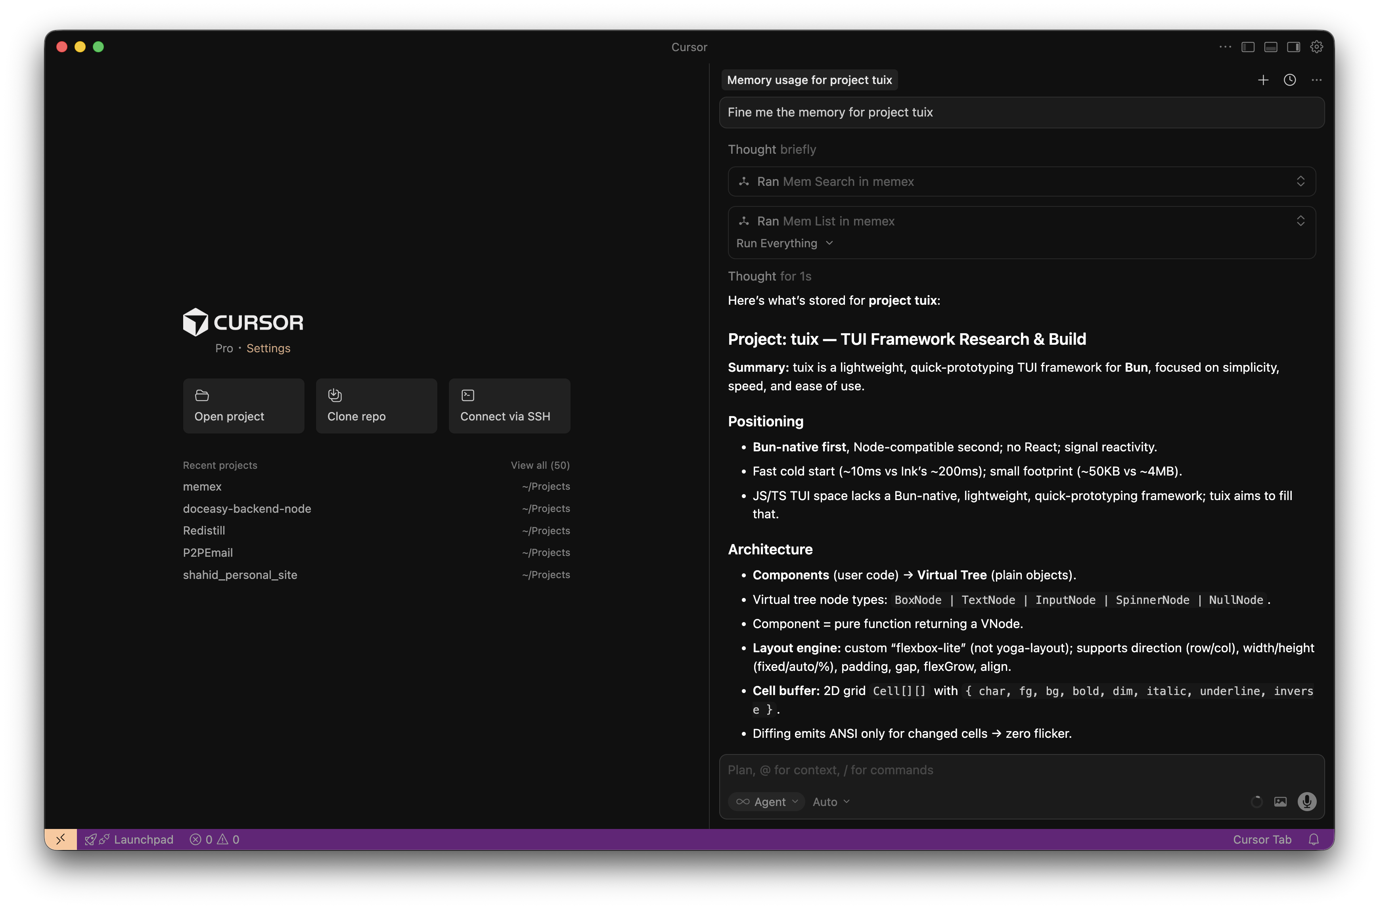This screenshot has width=1379, height=909.
Task: Click the new chat plus icon
Action: pyautogui.click(x=1263, y=80)
